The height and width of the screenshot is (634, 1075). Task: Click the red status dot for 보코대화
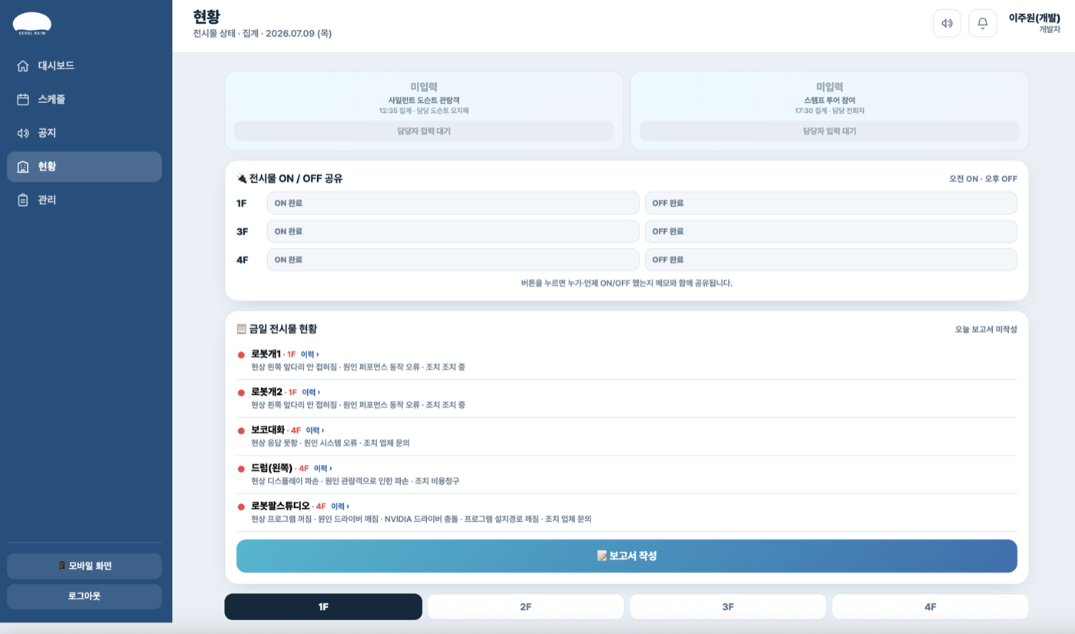point(241,431)
